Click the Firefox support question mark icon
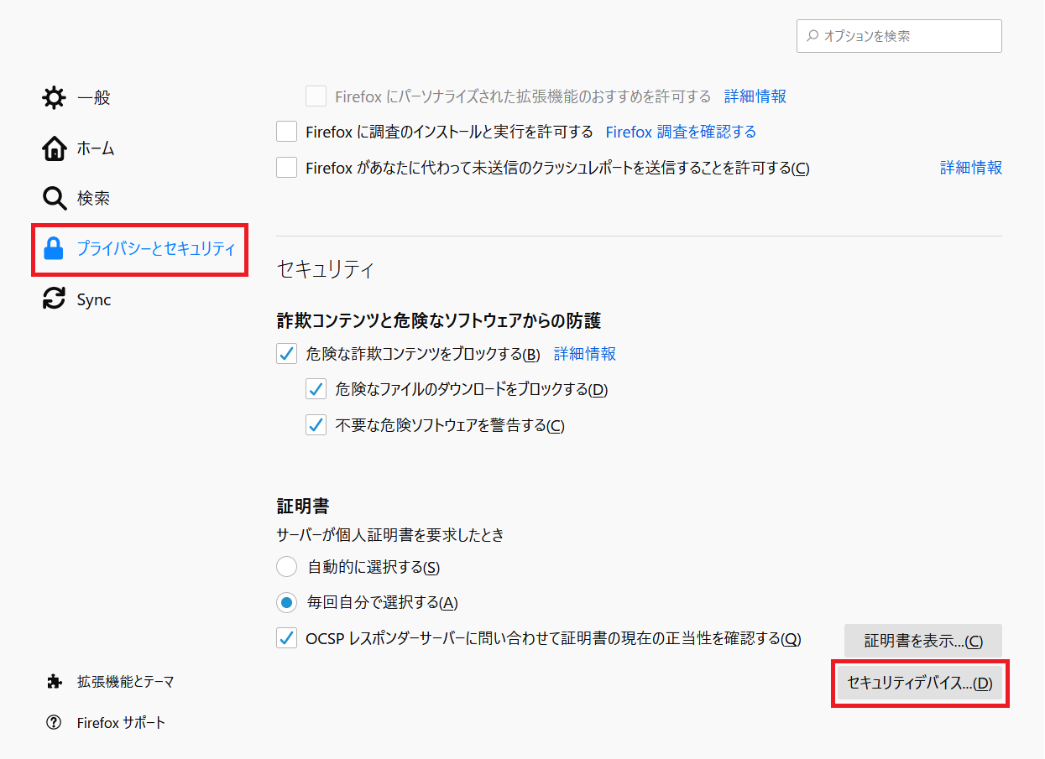The width and height of the screenshot is (1045, 759). (54, 722)
